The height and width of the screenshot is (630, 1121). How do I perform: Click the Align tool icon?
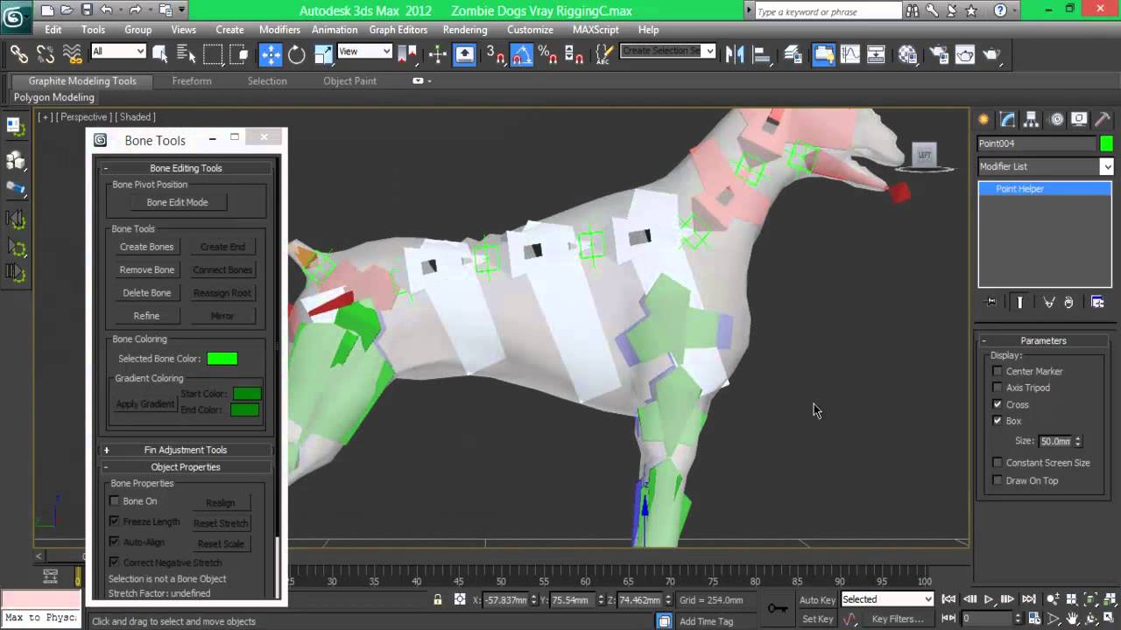(x=761, y=54)
